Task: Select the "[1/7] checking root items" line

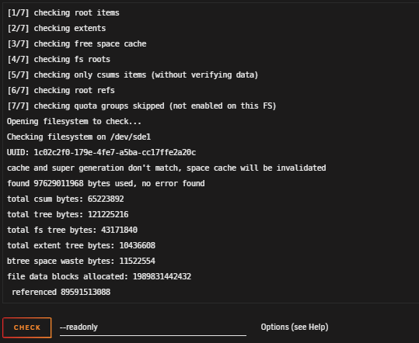Action: tap(63, 12)
